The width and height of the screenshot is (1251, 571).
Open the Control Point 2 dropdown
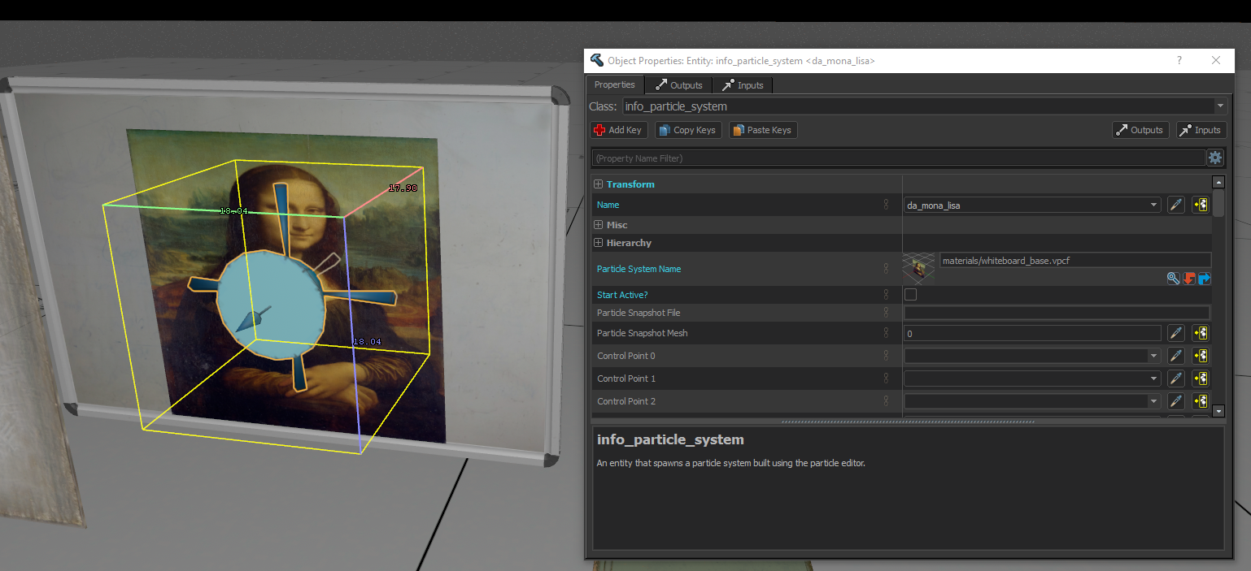[x=1153, y=401]
